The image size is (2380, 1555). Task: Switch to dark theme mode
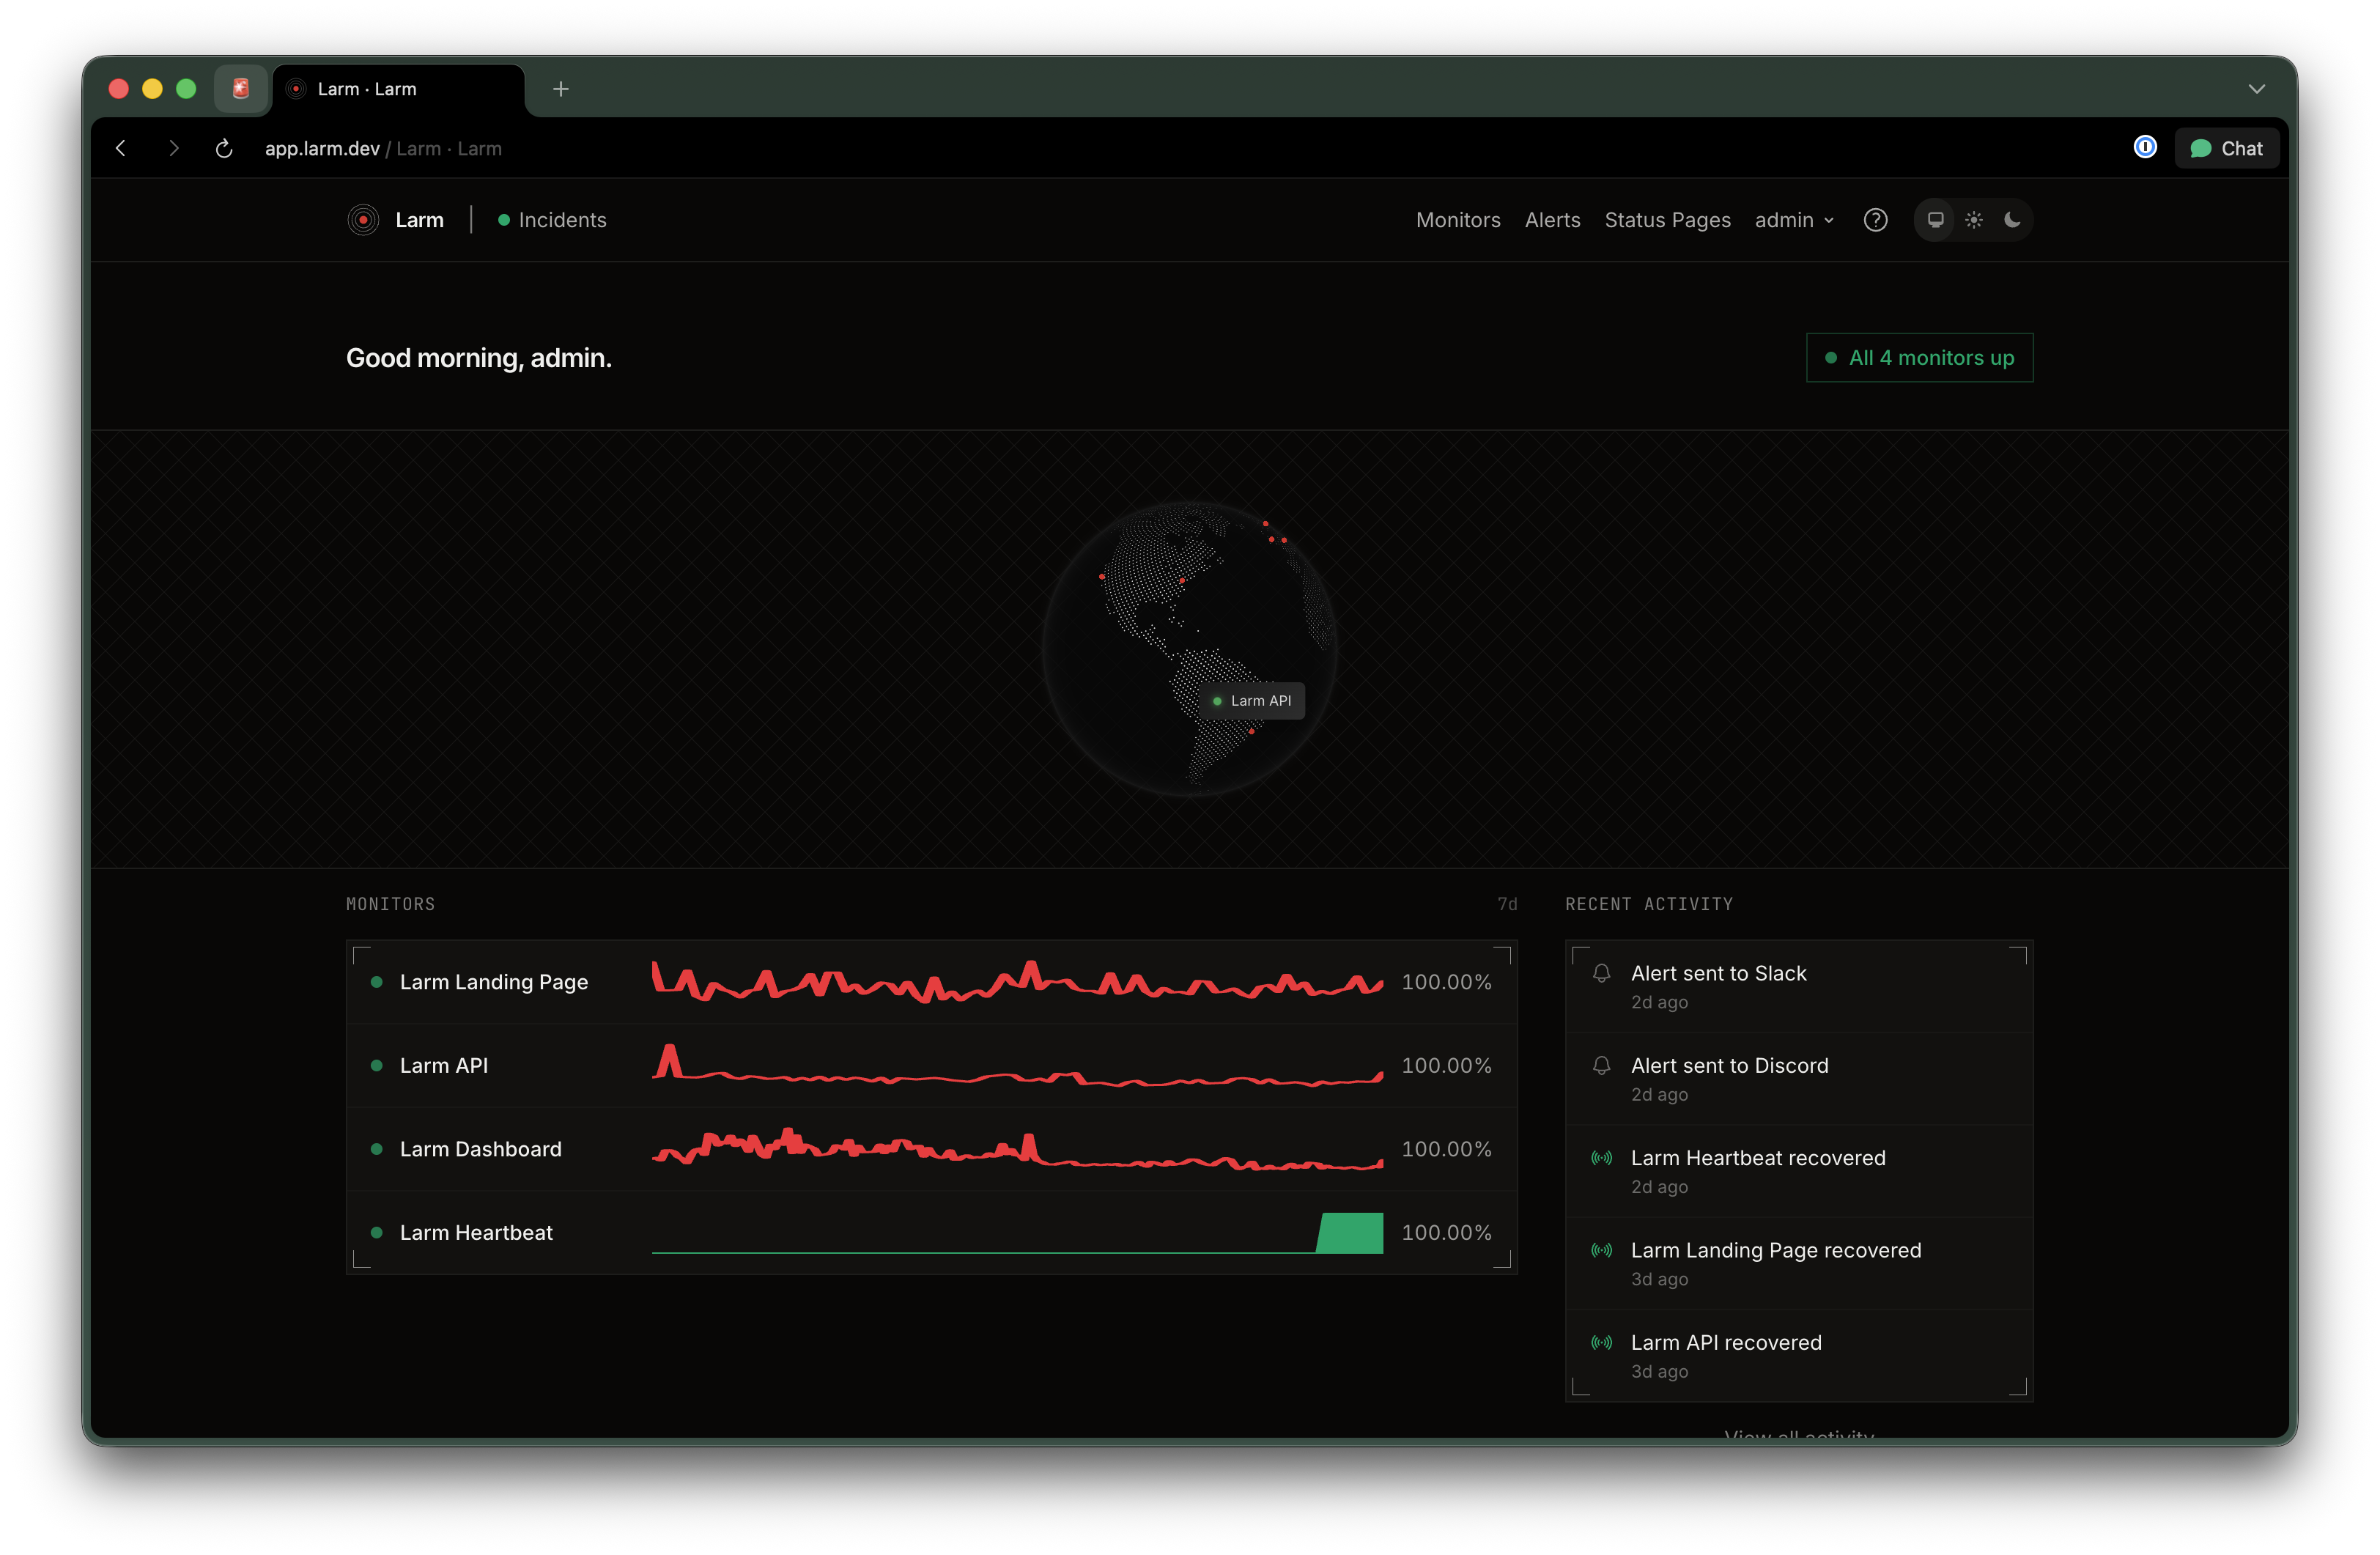[x=2012, y=220]
